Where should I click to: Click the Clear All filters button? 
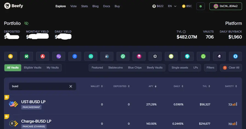point(231,68)
